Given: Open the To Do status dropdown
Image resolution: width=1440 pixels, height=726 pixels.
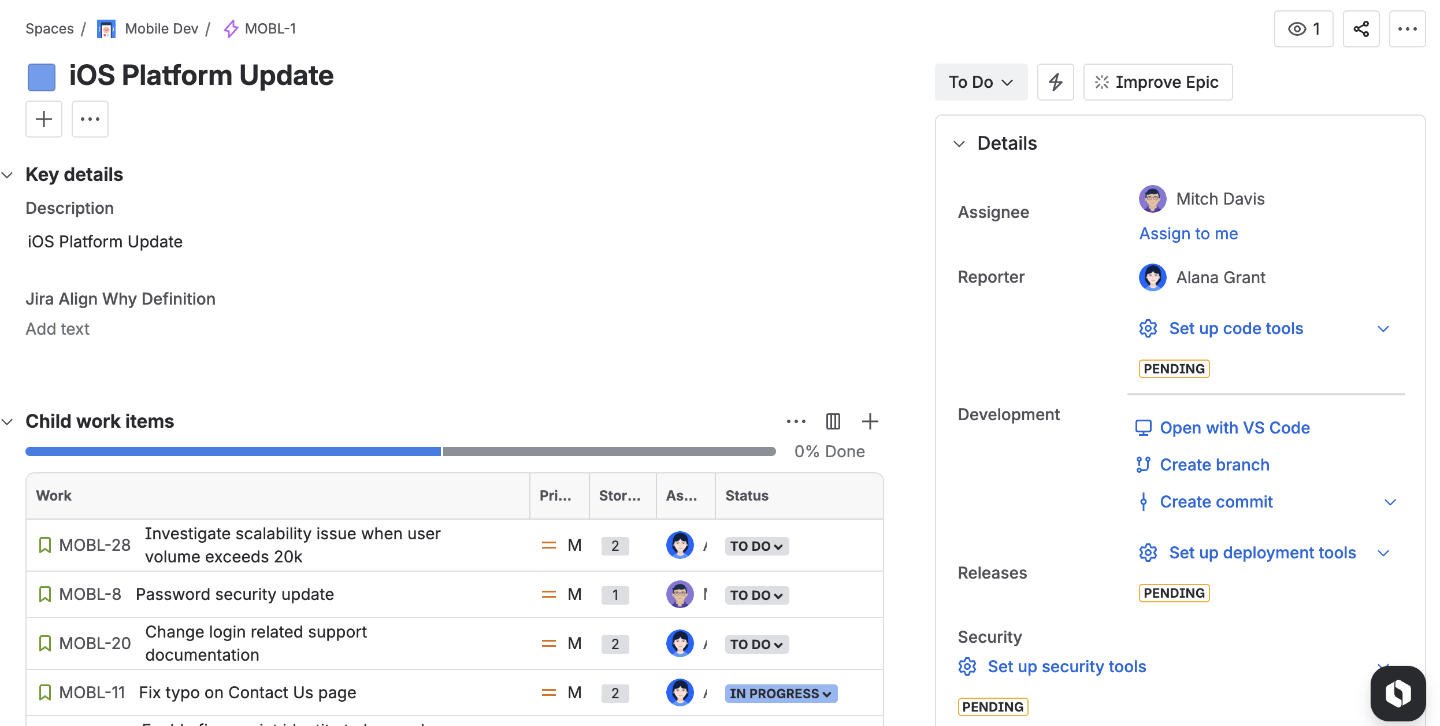Looking at the screenshot, I should pyautogui.click(x=981, y=82).
